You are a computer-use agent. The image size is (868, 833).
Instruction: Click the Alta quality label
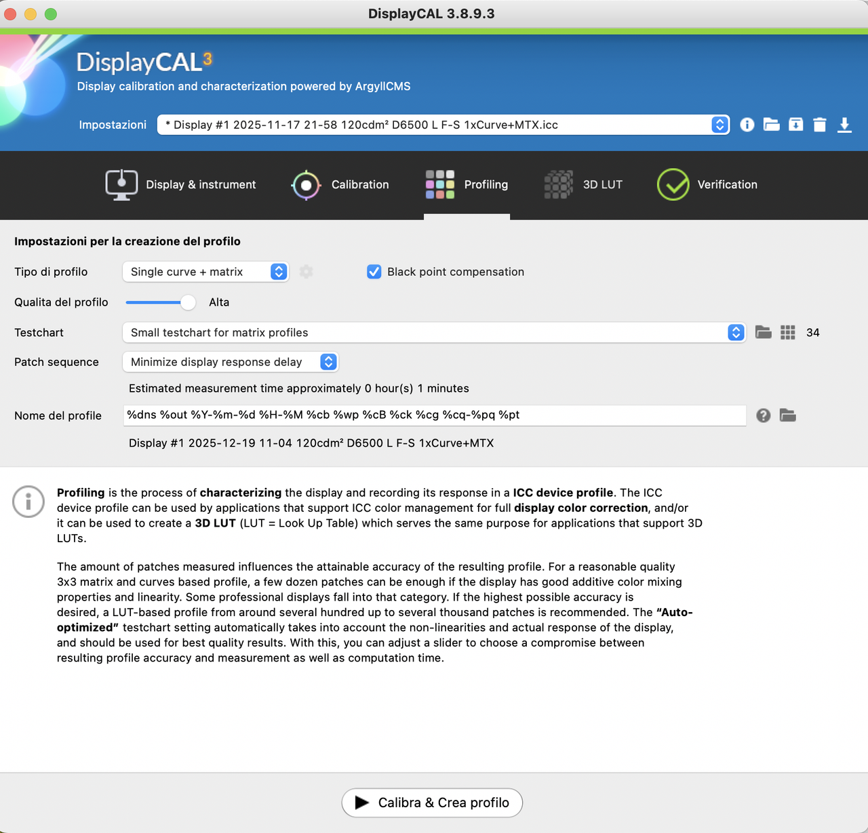click(219, 302)
